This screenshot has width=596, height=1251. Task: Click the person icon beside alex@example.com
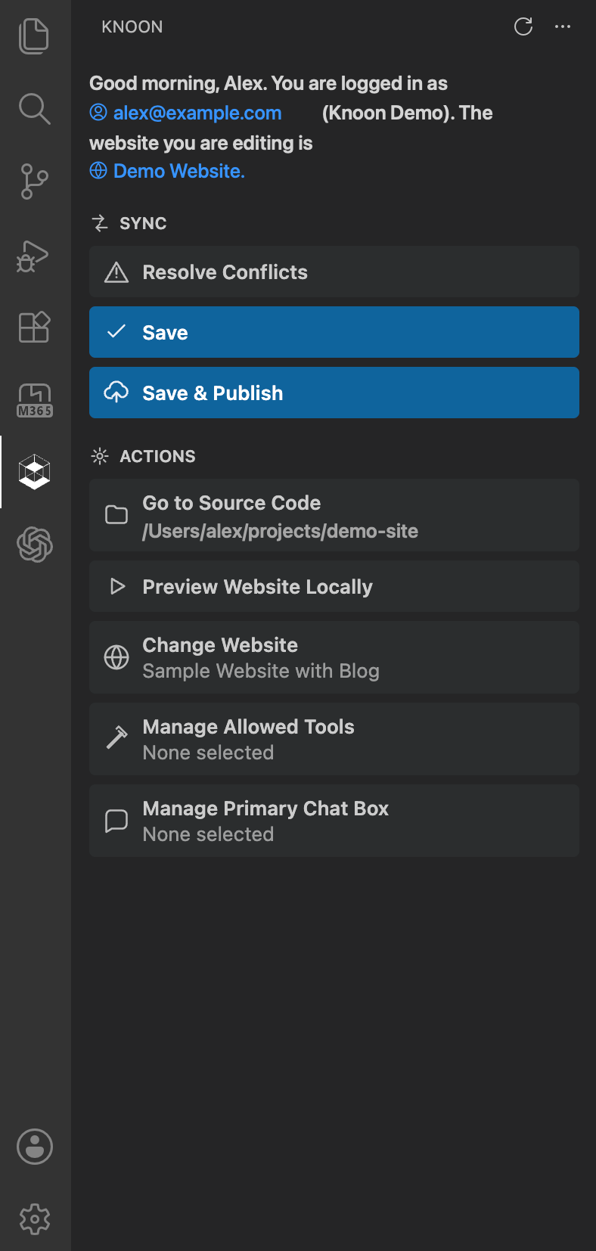point(98,113)
